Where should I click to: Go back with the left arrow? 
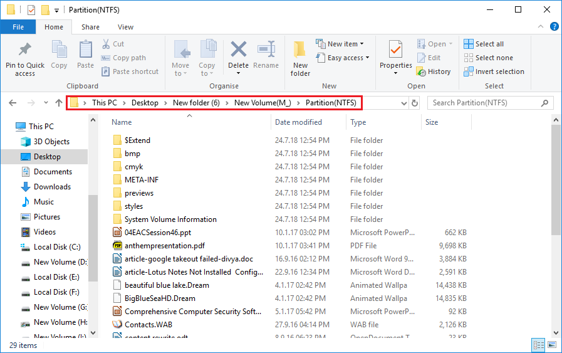pos(13,103)
